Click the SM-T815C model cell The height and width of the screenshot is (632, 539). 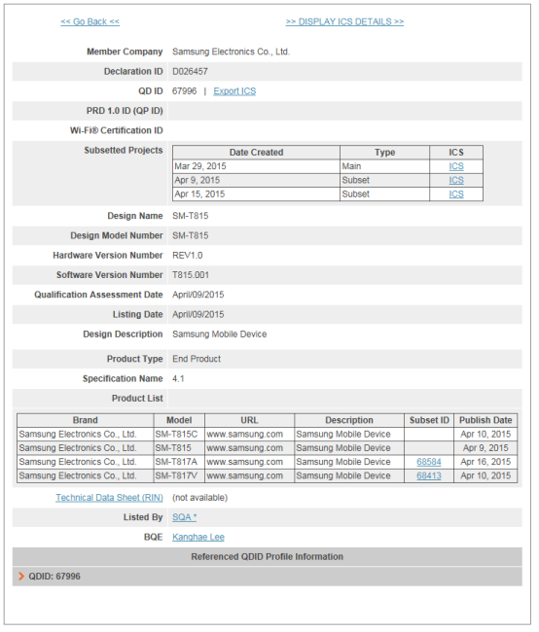click(x=179, y=435)
